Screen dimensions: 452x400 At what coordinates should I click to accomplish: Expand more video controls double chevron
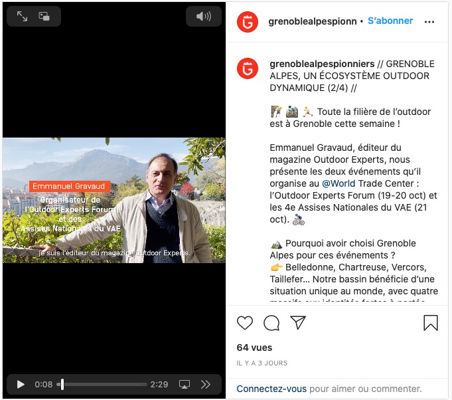pyautogui.click(x=206, y=385)
